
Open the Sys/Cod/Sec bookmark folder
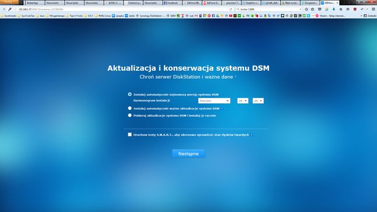pyautogui.click(x=26, y=16)
